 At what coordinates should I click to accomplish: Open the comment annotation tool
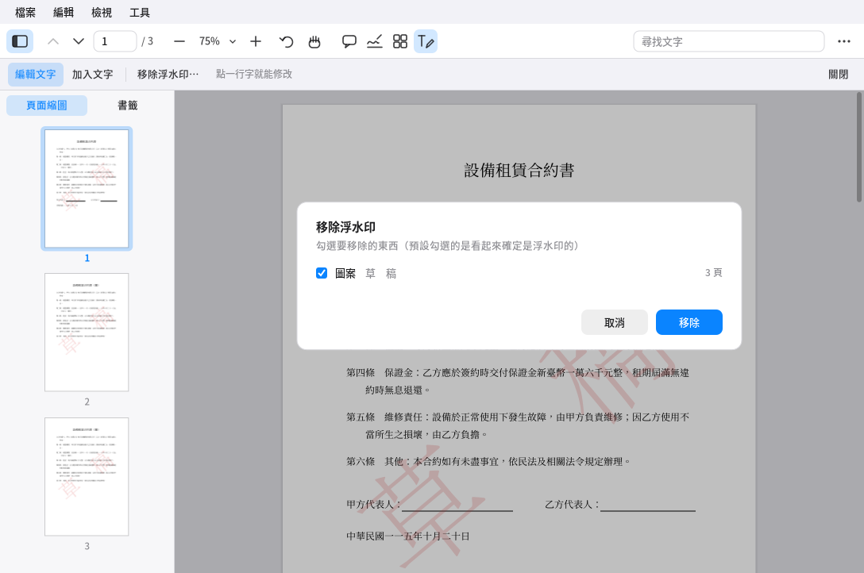(x=349, y=41)
